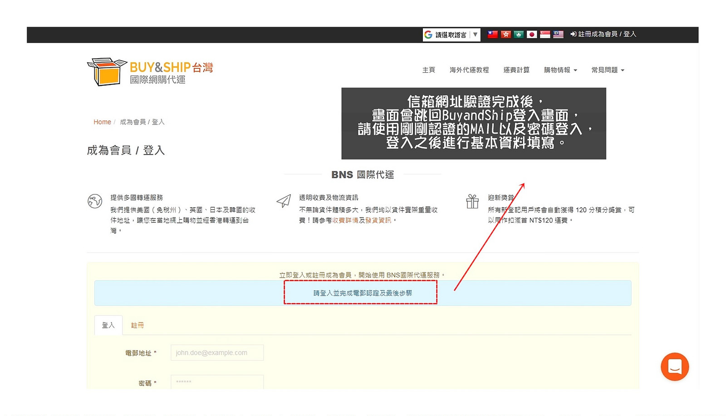Open the 請選取語言 language dropdown
Viewport: 726px width, 416px height.
(451, 35)
